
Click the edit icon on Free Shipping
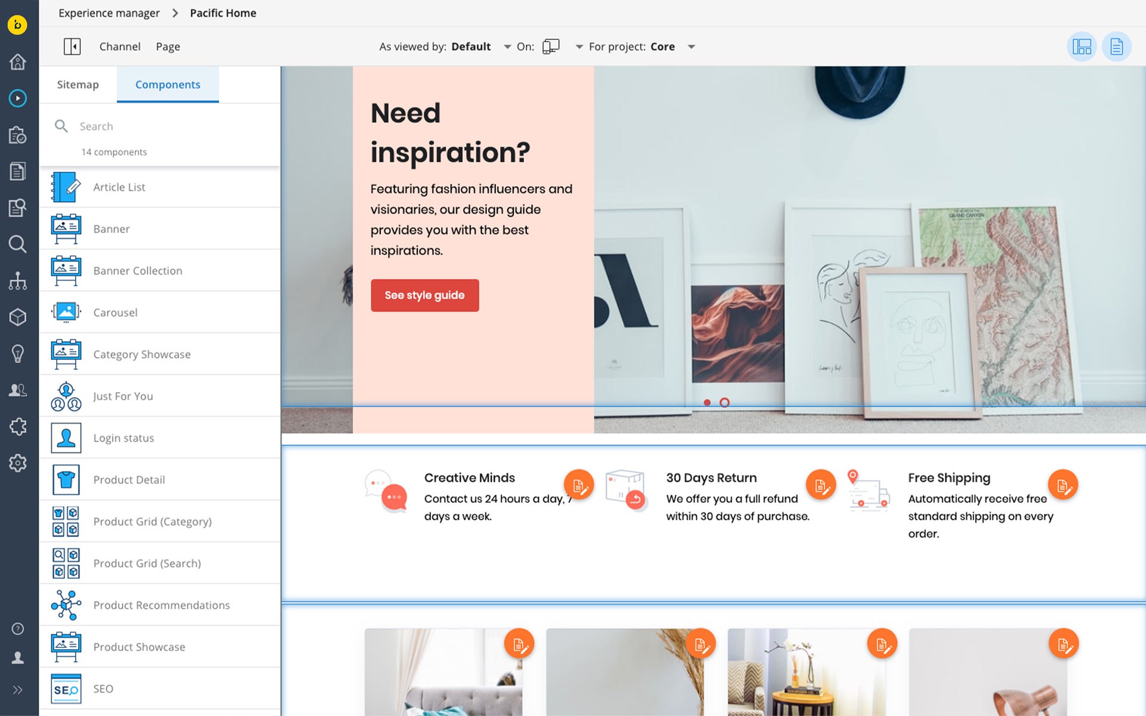tap(1062, 485)
